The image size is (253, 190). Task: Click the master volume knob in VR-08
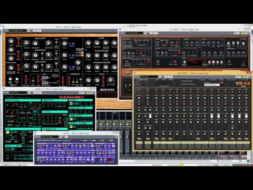[143, 83]
